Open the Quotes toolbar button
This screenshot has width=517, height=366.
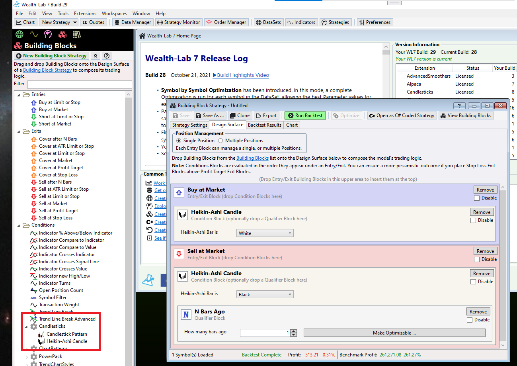[x=93, y=22]
